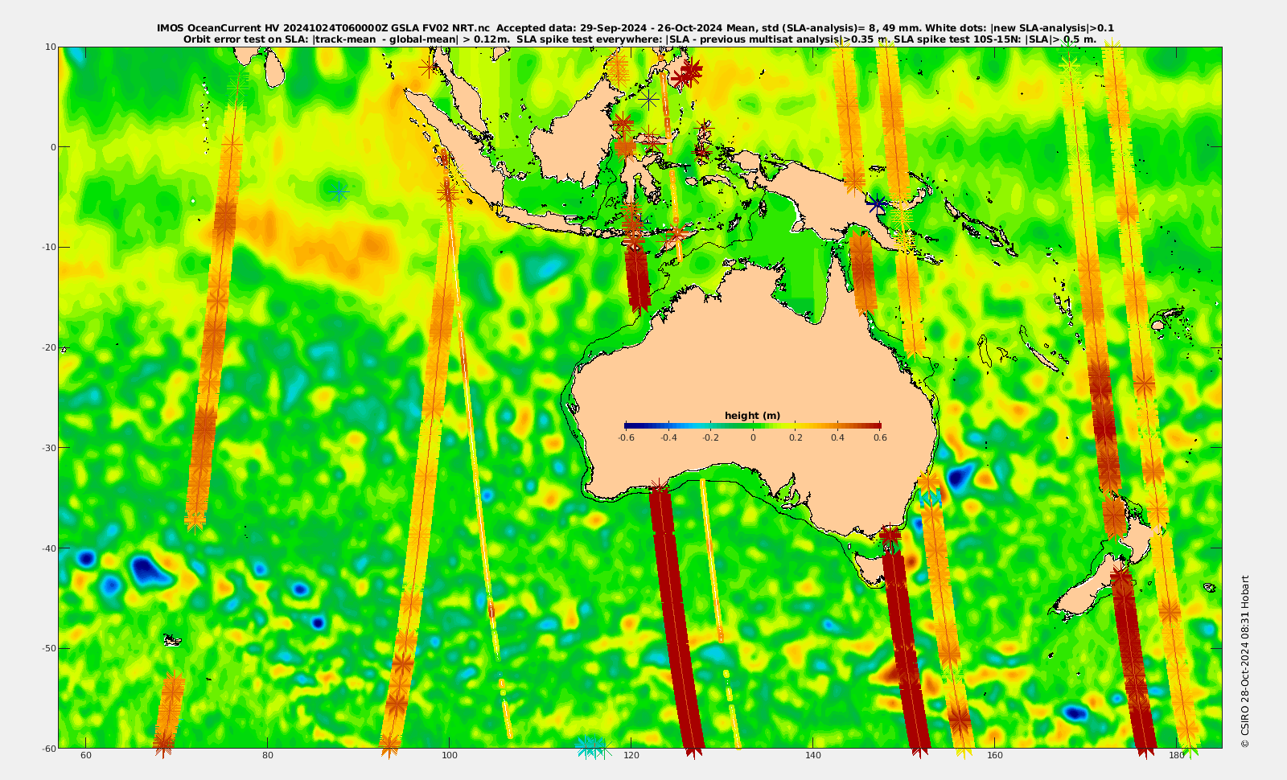Click the height colorbar gradient strip
The width and height of the screenshot is (1287, 780).
[x=753, y=426]
